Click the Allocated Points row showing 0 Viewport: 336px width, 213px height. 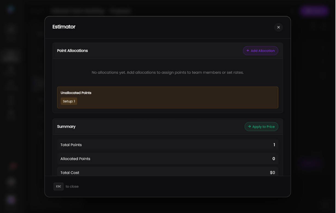[x=168, y=159]
